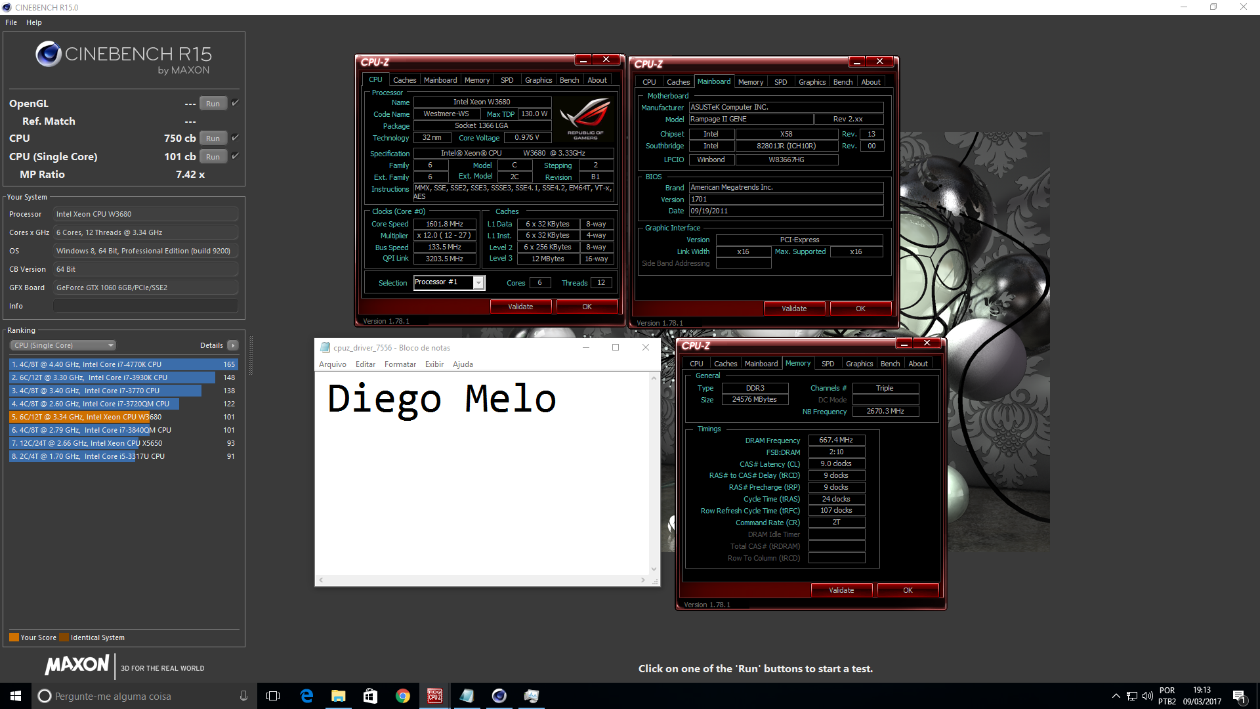Click Notepad vertical scrollbar down arrow
This screenshot has width=1260, height=709.
[654, 569]
